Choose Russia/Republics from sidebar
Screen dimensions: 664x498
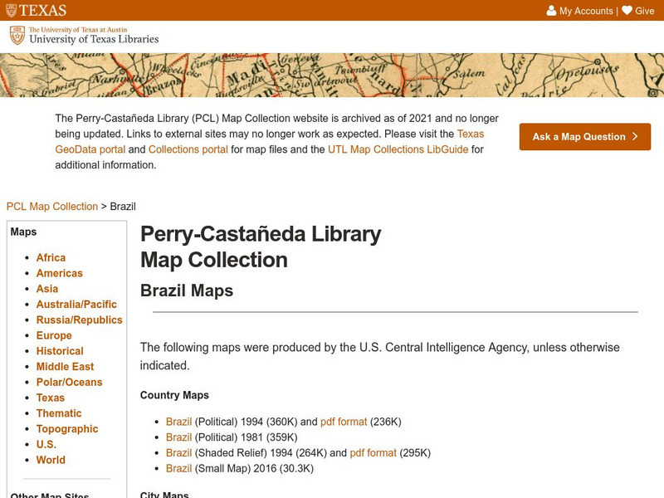(x=79, y=320)
